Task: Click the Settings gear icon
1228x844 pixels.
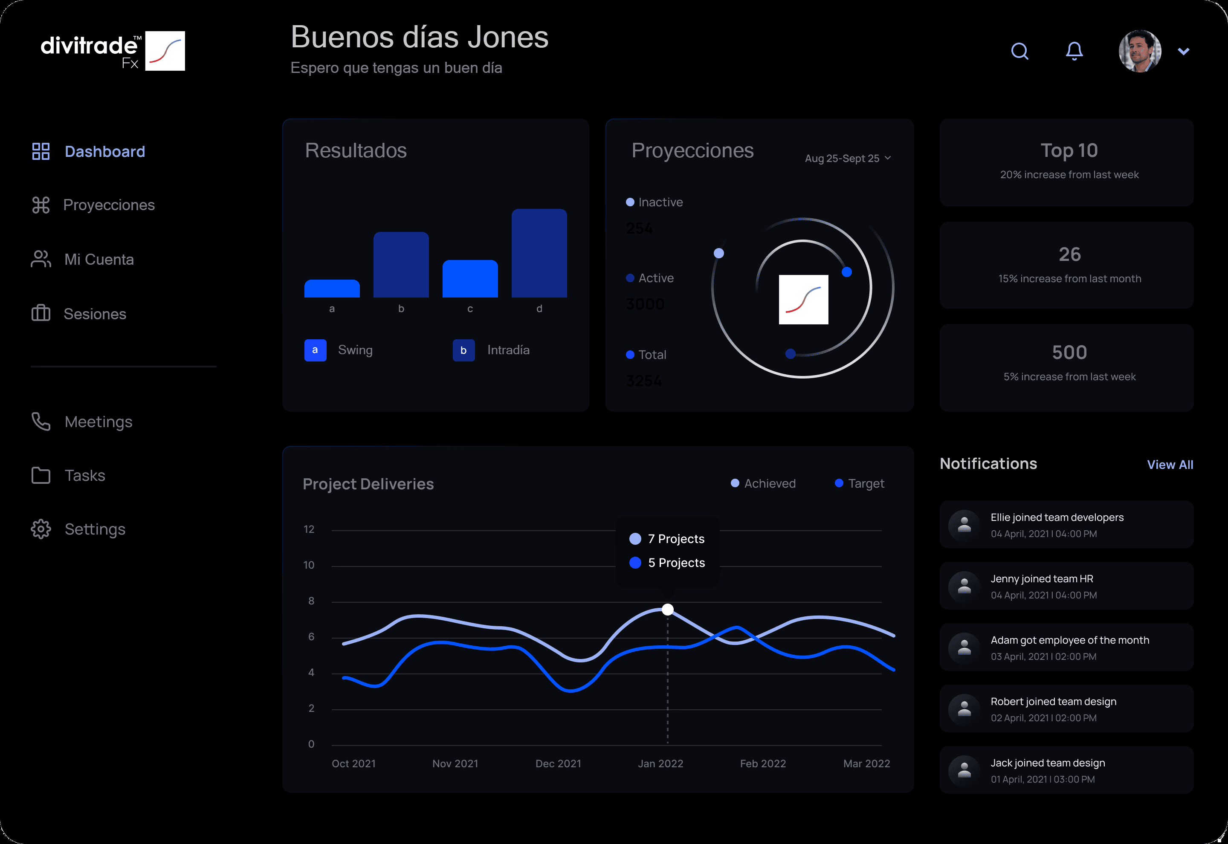Action: tap(41, 529)
